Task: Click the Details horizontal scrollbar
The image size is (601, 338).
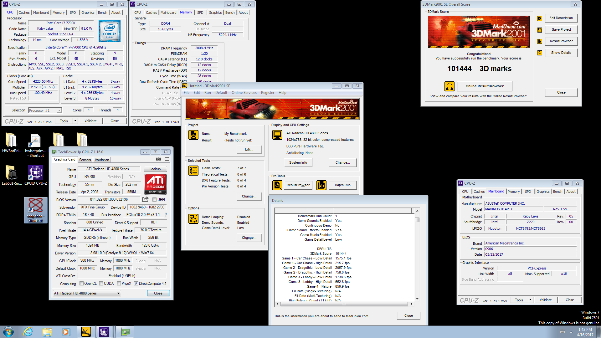Action: (x=344, y=304)
